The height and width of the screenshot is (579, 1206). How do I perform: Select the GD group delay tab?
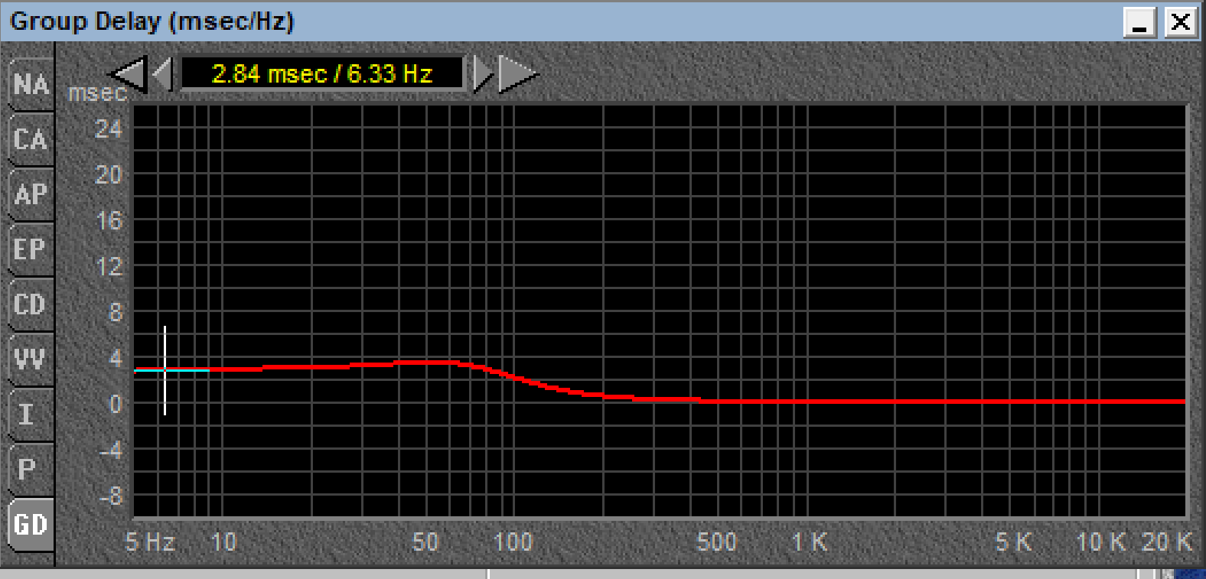pos(31,525)
